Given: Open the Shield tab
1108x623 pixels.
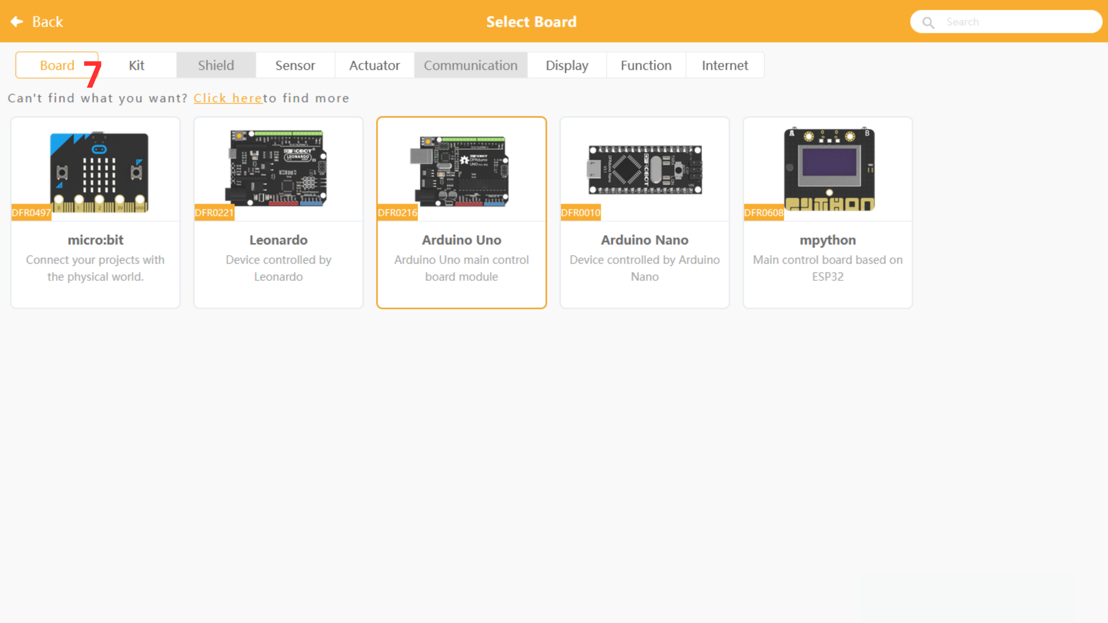Looking at the screenshot, I should click(216, 65).
